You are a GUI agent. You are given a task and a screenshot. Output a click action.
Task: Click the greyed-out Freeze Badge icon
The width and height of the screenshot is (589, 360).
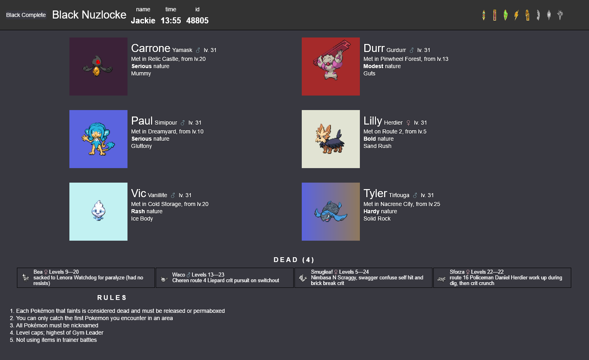(x=549, y=15)
